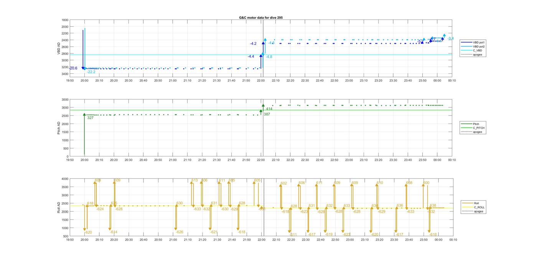Image resolution: width=537 pixels, height=265 pixels.
Task: Click the '-619' roll data label
Action: (x=329, y=234)
